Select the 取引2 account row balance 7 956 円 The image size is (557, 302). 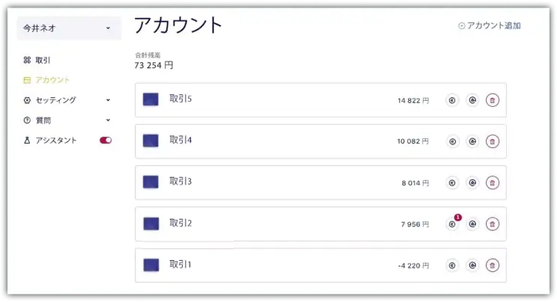coord(415,224)
